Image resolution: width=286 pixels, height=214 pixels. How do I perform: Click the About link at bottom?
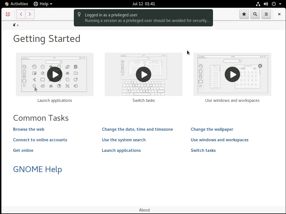[144, 210]
